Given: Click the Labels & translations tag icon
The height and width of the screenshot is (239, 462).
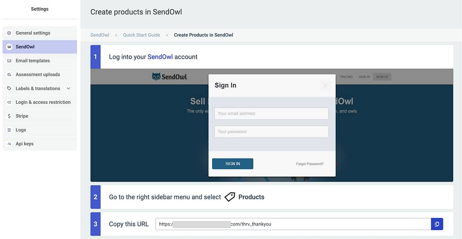Looking at the screenshot, I should pyautogui.click(x=9, y=88).
